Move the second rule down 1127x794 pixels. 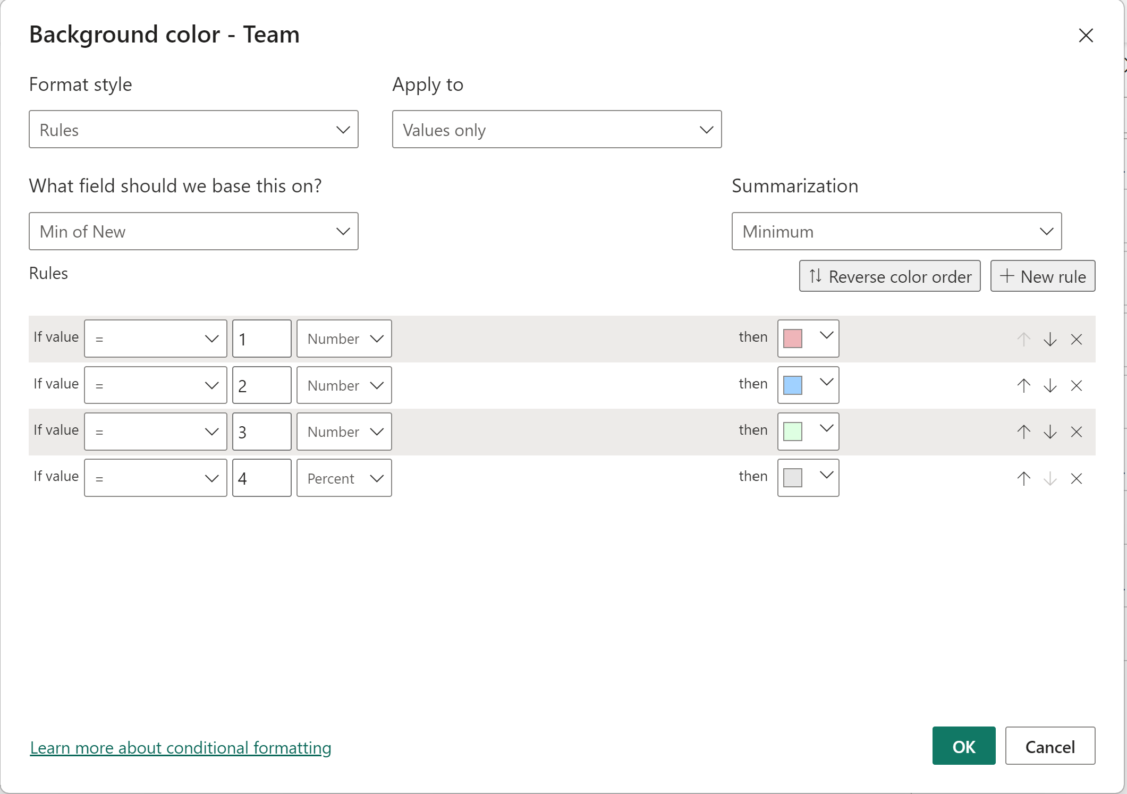tap(1050, 385)
